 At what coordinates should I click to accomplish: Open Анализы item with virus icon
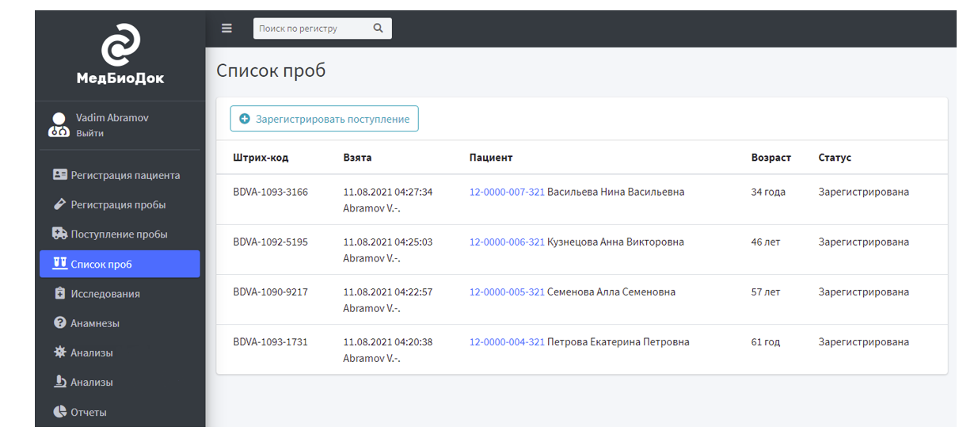click(x=92, y=352)
